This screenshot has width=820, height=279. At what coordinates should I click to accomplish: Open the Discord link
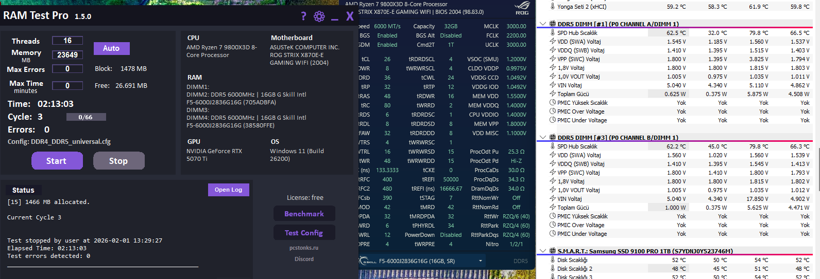pyautogui.click(x=304, y=259)
